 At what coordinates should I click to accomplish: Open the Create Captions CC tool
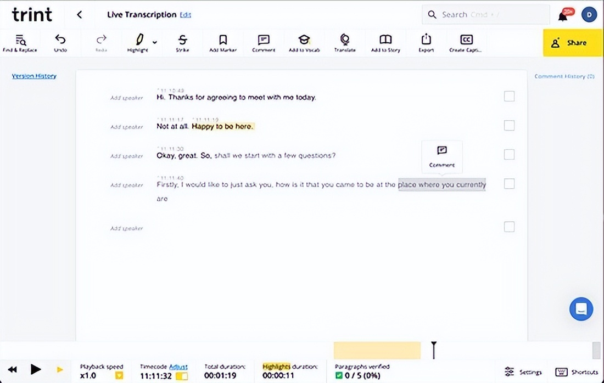point(466,43)
